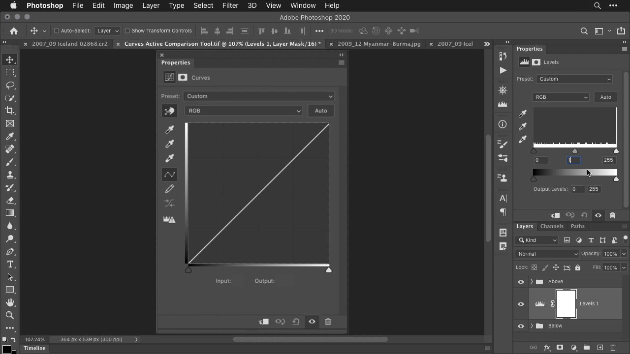Switch to the Channels tab
630x354 pixels.
(552, 226)
